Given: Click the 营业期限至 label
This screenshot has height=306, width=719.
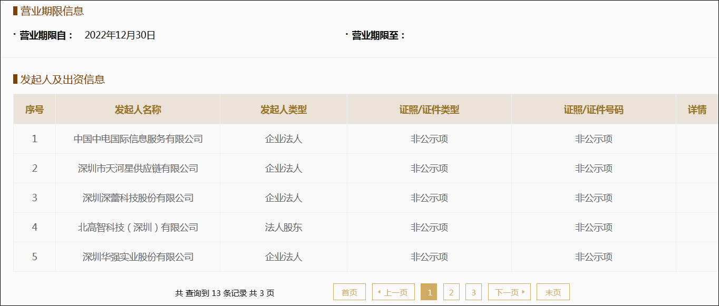Looking at the screenshot, I should tap(378, 35).
